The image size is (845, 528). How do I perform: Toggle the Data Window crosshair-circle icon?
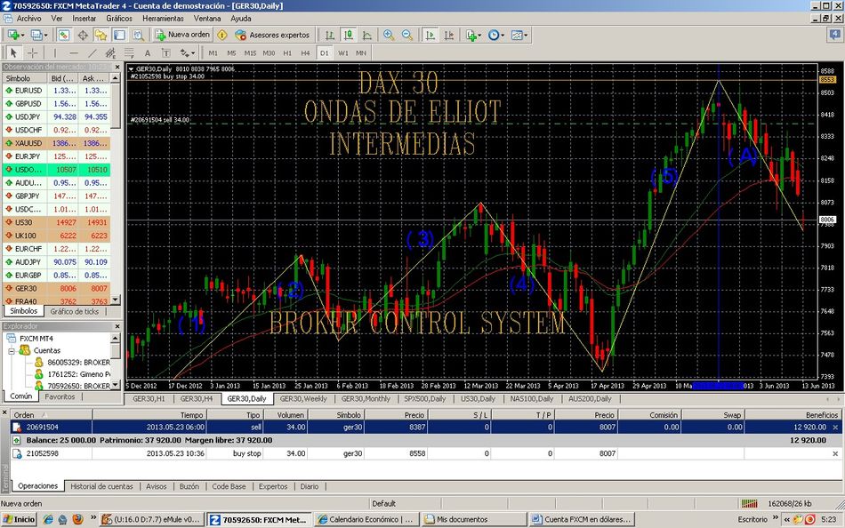coord(83,35)
